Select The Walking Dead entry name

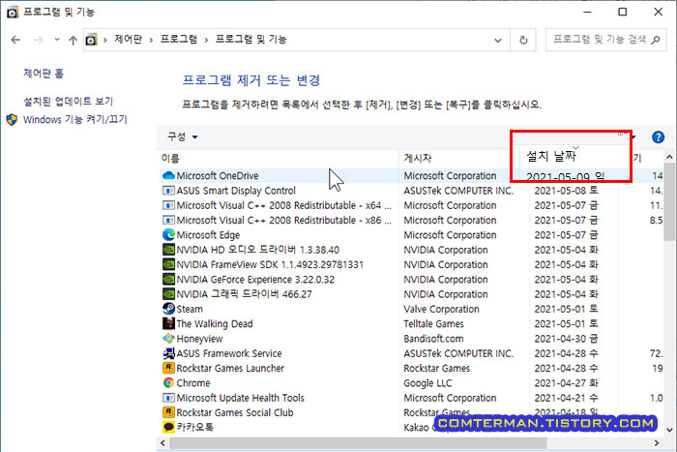215,323
